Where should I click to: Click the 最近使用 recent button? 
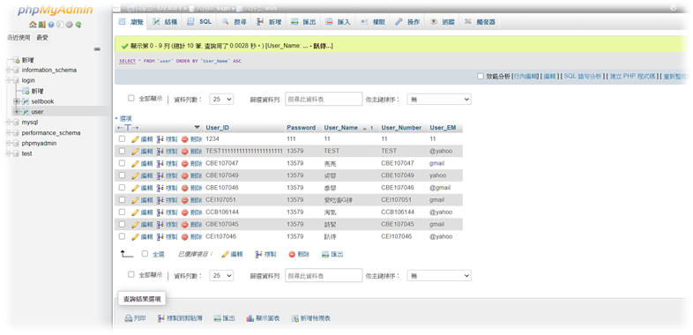click(x=19, y=38)
